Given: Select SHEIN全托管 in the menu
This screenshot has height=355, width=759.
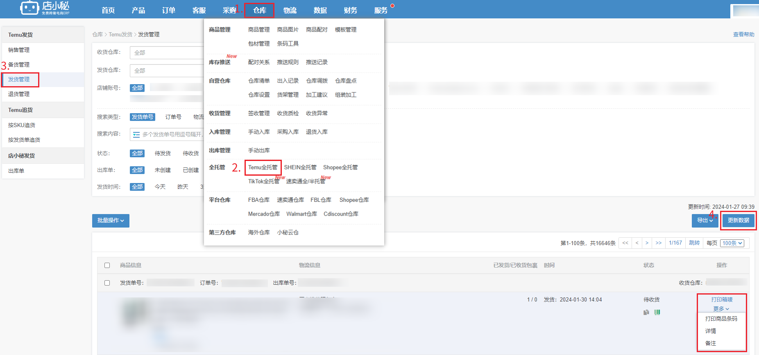Looking at the screenshot, I should coord(300,167).
